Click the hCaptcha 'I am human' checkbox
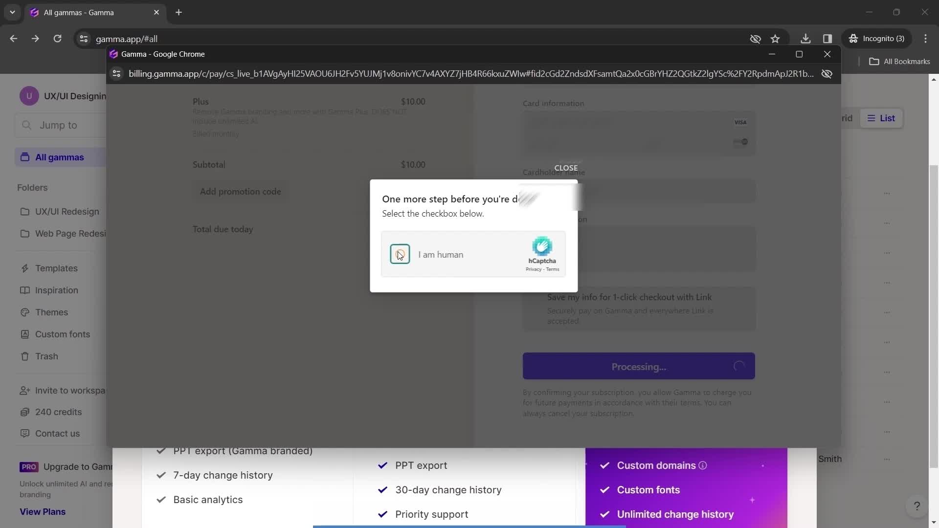Screen dimensions: 939x528 pos(400,253)
